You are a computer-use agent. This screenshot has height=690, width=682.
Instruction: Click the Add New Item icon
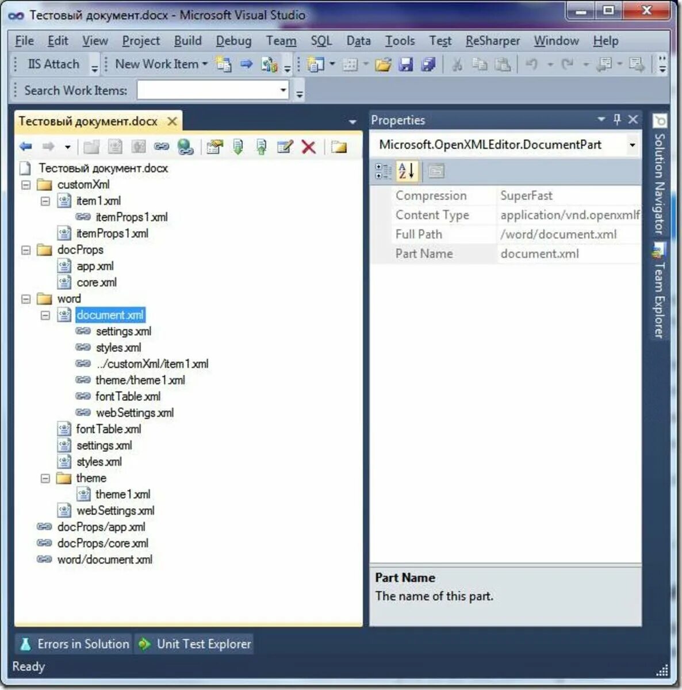350,64
